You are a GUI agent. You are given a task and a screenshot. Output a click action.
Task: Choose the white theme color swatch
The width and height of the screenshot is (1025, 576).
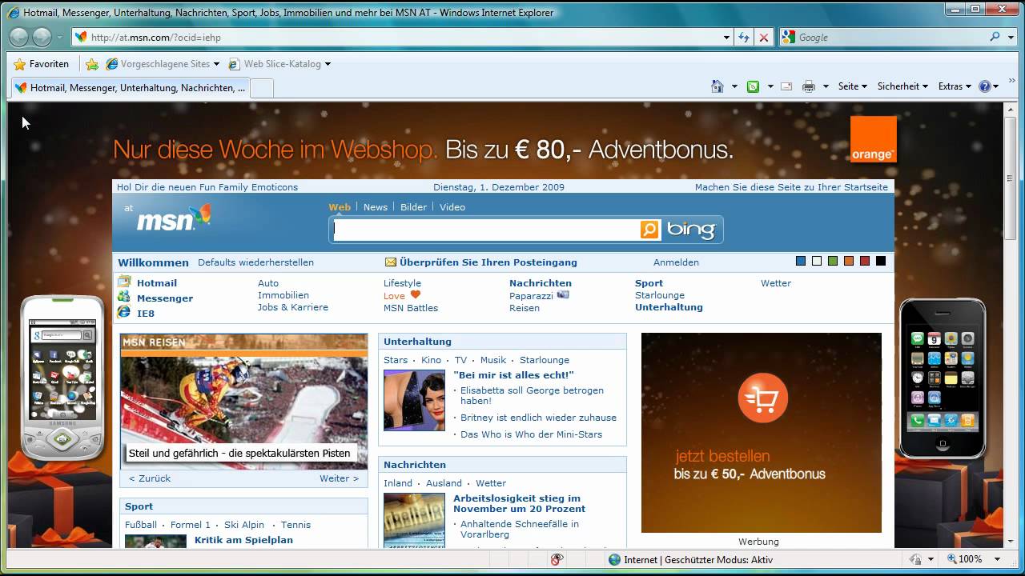click(x=817, y=261)
